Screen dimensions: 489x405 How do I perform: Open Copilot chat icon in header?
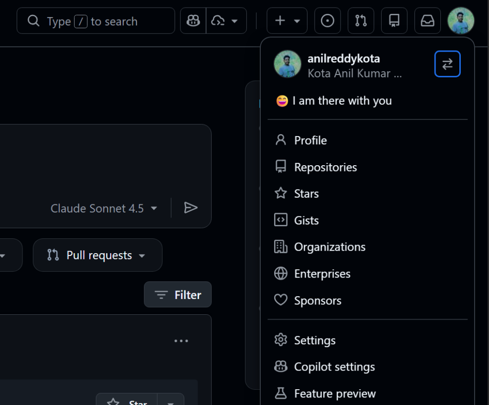pos(193,21)
